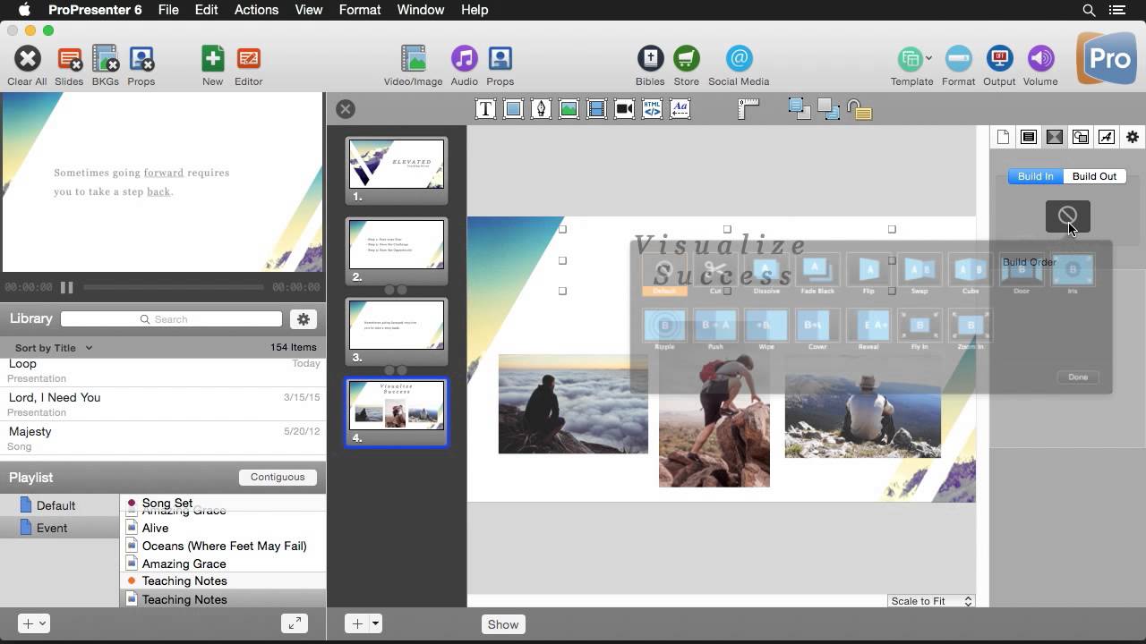Create a new item with New icon
The image size is (1146, 644).
[x=212, y=59]
